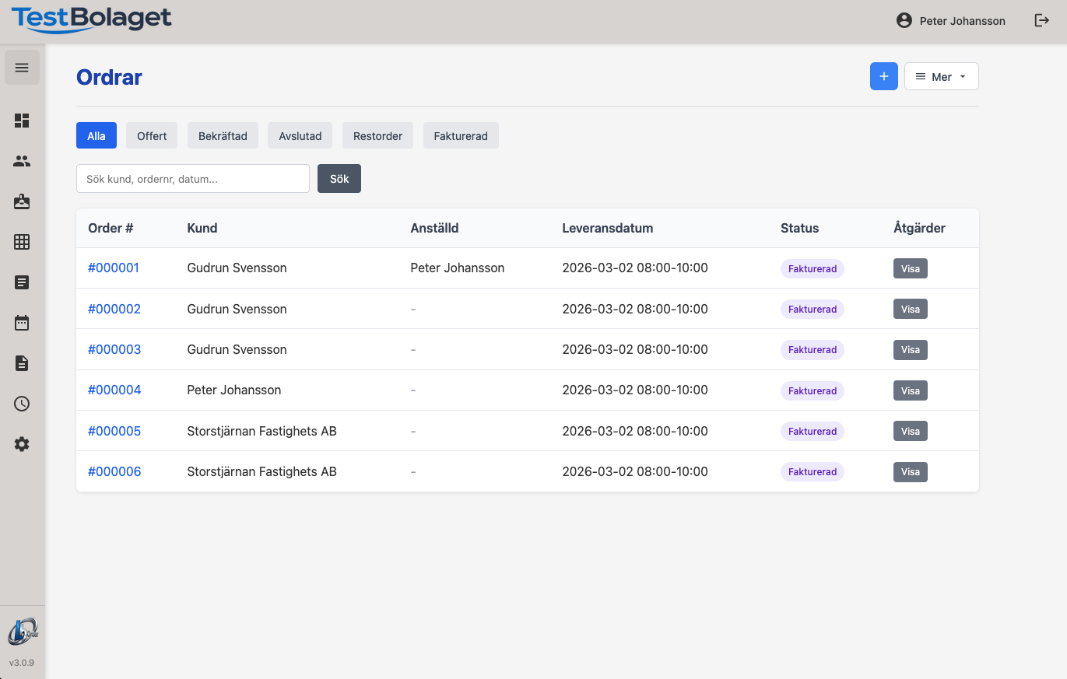Open order #000003 link

(114, 349)
